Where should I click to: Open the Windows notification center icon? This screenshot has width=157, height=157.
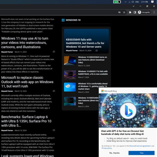tap(152, 2)
